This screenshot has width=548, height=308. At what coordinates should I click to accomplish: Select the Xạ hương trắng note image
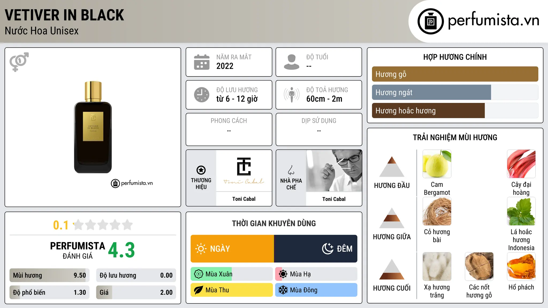[x=437, y=266]
